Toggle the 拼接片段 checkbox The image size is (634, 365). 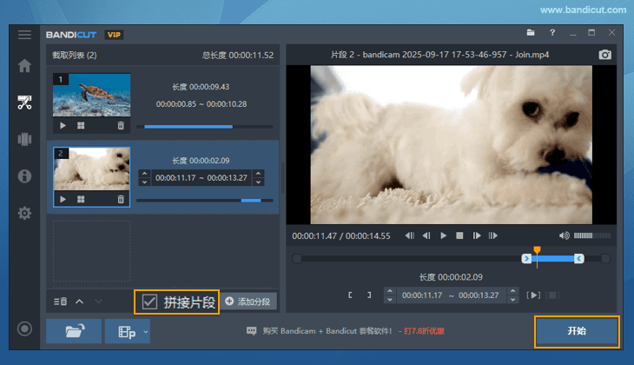149,302
